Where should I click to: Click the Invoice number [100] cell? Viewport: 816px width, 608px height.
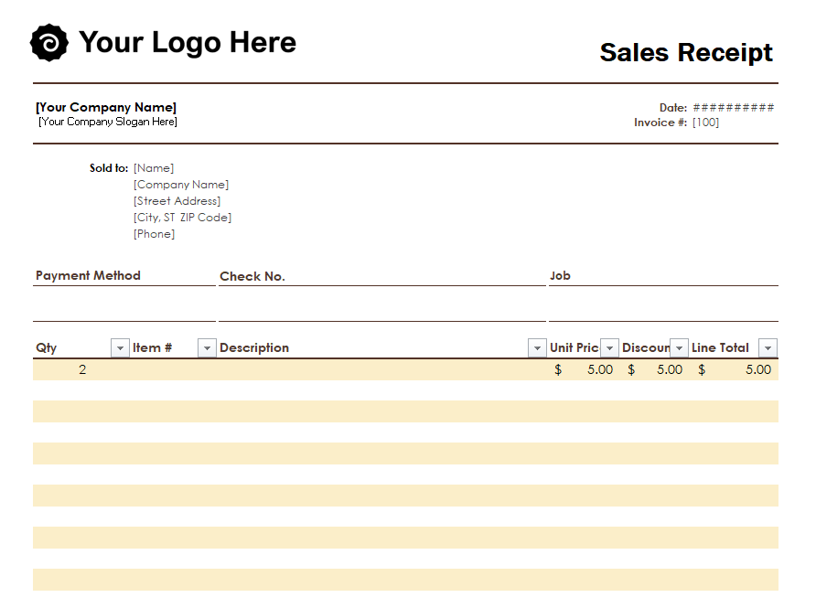[705, 123]
